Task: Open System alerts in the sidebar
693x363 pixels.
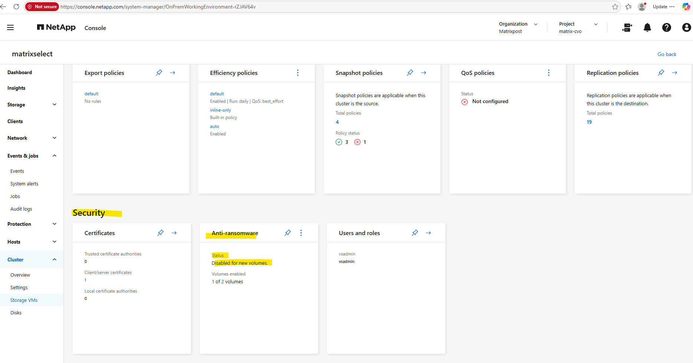Action: tap(24, 184)
